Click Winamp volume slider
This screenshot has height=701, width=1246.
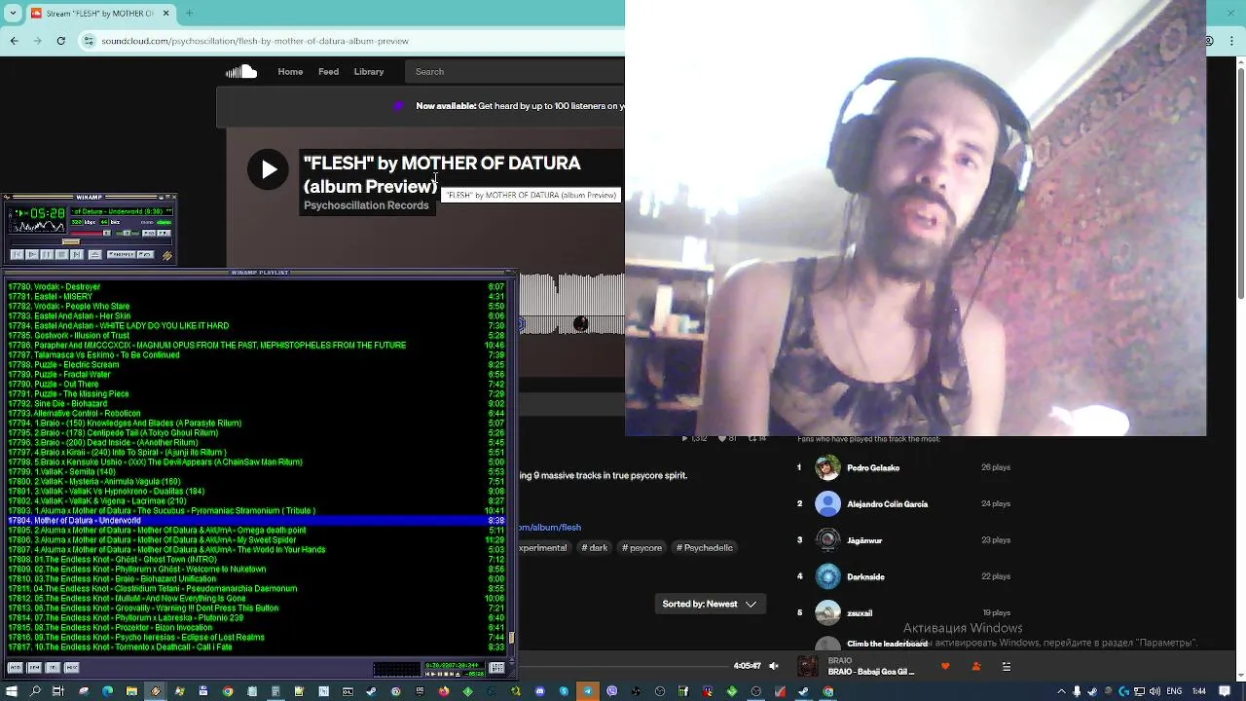(91, 233)
